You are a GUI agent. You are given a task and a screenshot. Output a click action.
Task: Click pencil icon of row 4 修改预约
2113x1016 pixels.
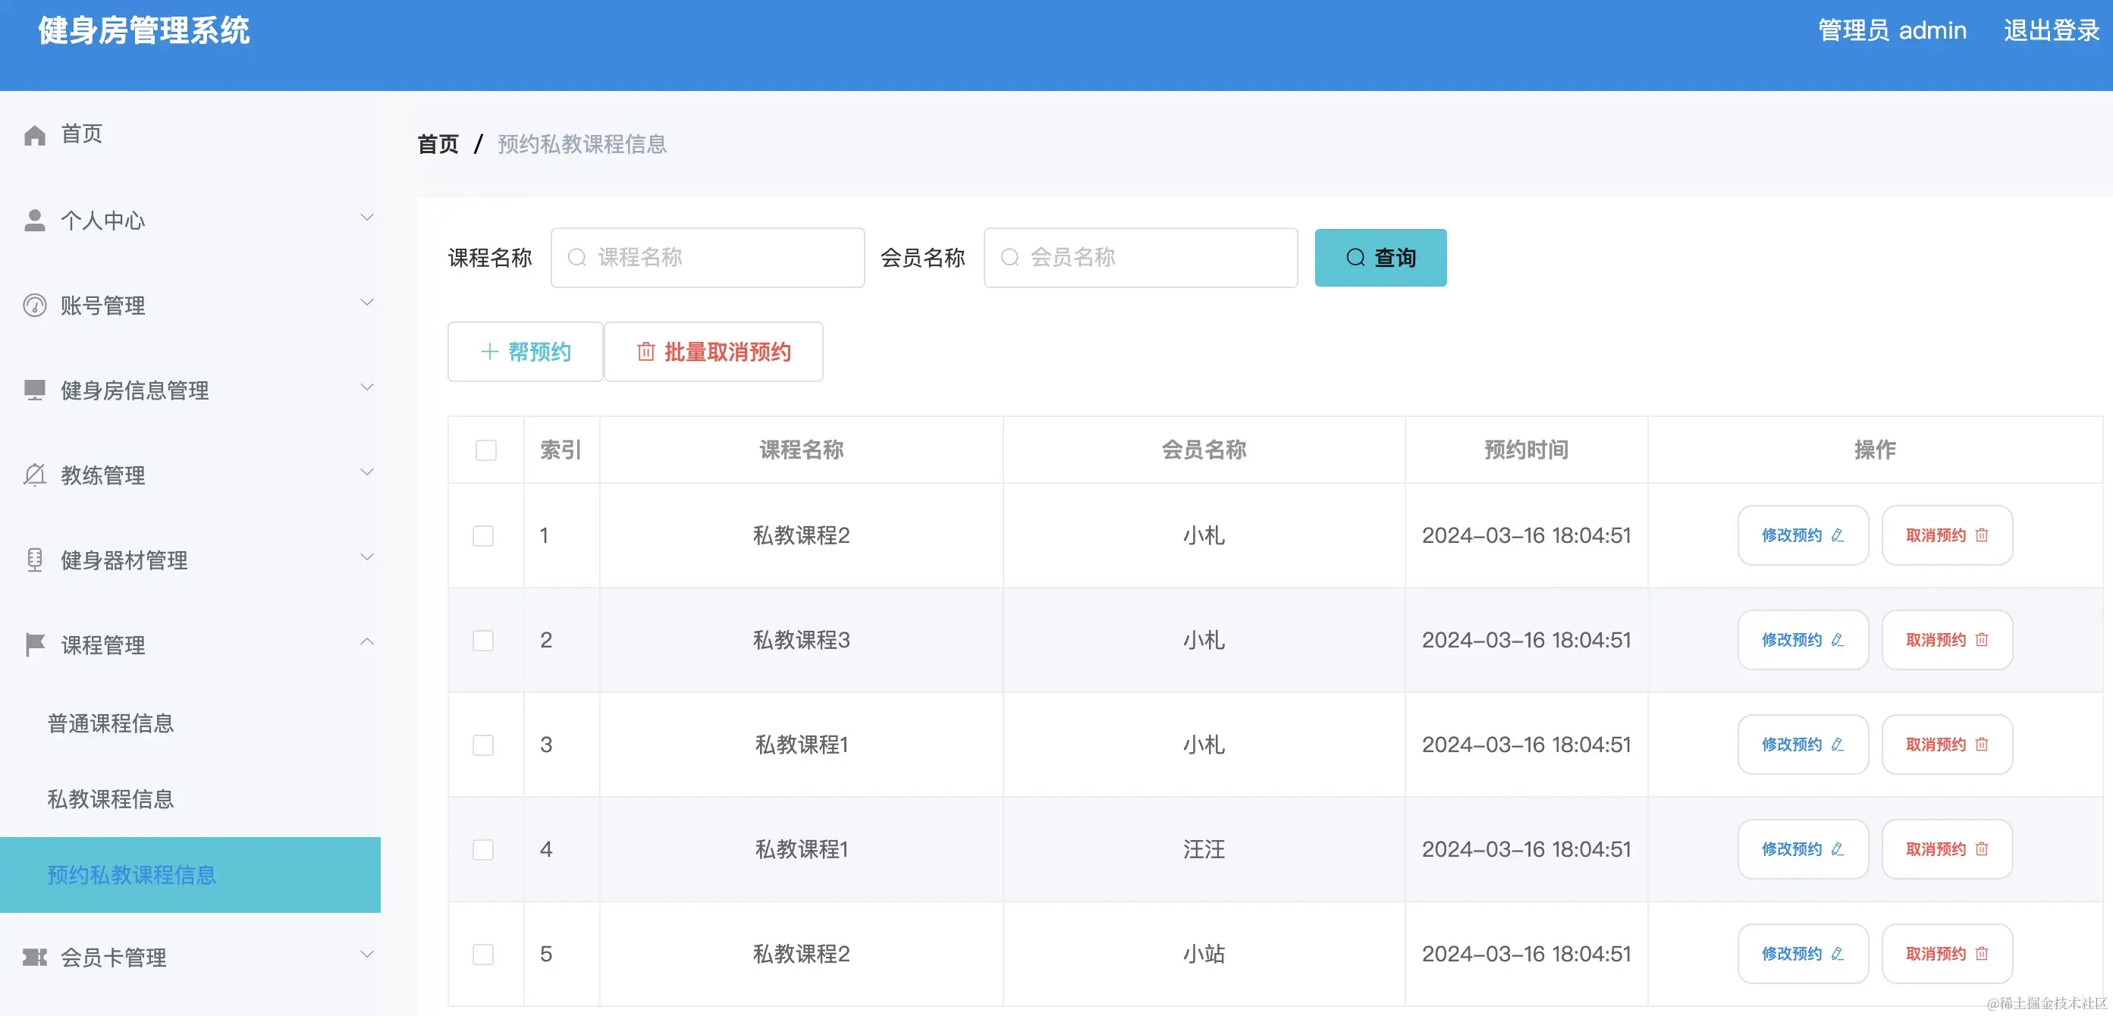coord(1838,848)
